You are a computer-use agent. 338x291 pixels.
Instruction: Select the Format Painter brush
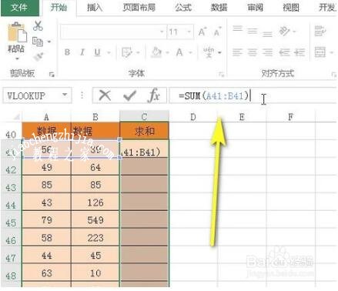[38, 57]
